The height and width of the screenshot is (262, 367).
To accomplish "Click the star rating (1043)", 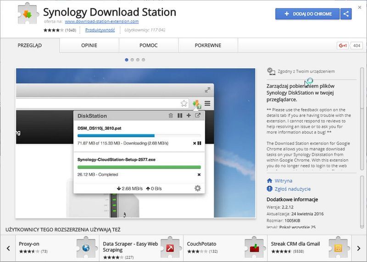I will (x=60, y=30).
